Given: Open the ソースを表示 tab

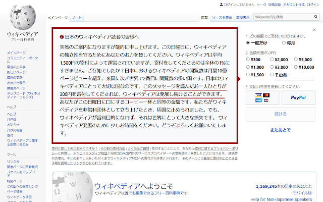Looking at the screenshot, I should (x=222, y=18).
